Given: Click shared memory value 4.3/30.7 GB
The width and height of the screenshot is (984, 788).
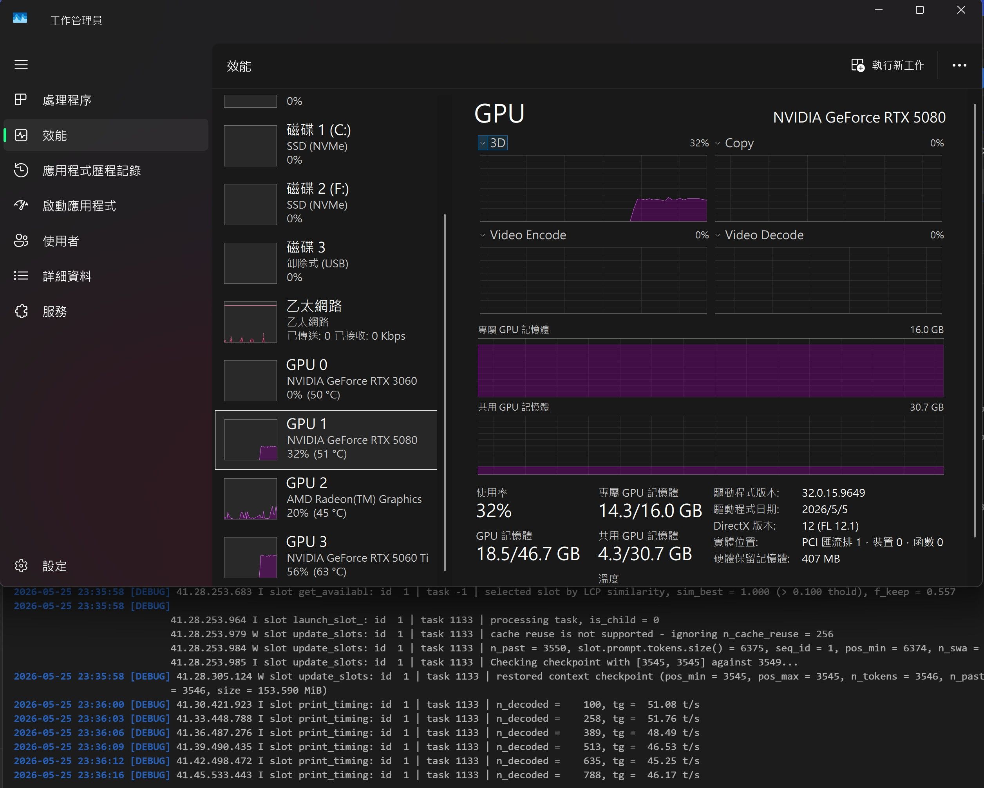Looking at the screenshot, I should click(x=645, y=554).
